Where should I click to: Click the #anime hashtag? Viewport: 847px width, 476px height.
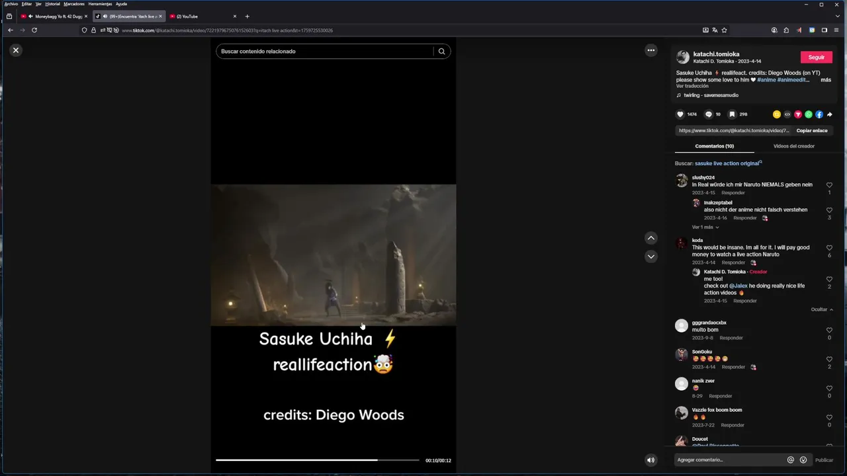coord(766,80)
